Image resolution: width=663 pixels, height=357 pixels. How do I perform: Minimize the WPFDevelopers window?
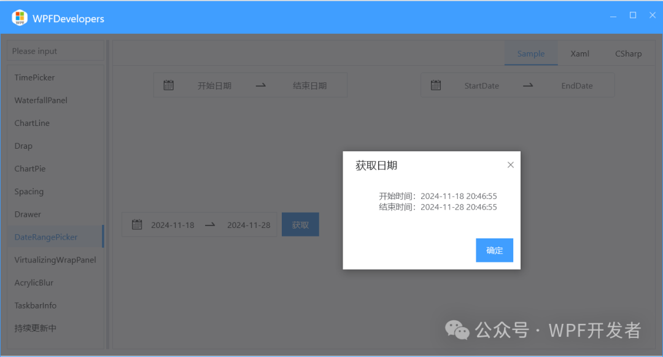pos(613,15)
